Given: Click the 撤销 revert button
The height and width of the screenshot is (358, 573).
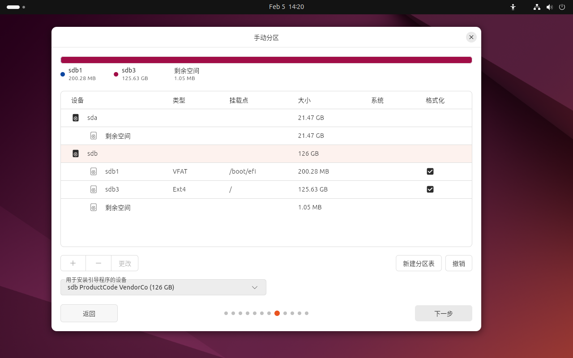Looking at the screenshot, I should point(459,263).
